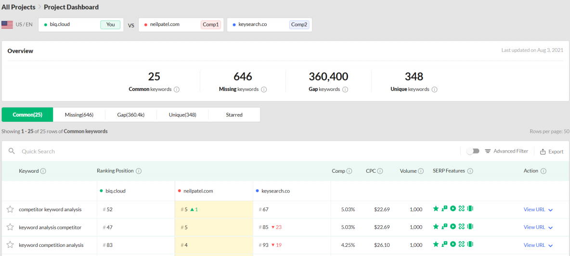Viewport: 570px width, 256px height.
Task: Click the 'You' badge for biq.cloud
Action: (x=110, y=25)
